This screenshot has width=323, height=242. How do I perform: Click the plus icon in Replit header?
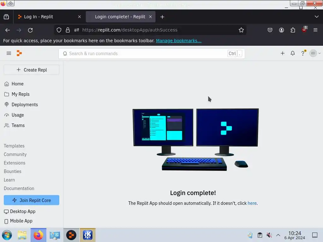click(283, 53)
